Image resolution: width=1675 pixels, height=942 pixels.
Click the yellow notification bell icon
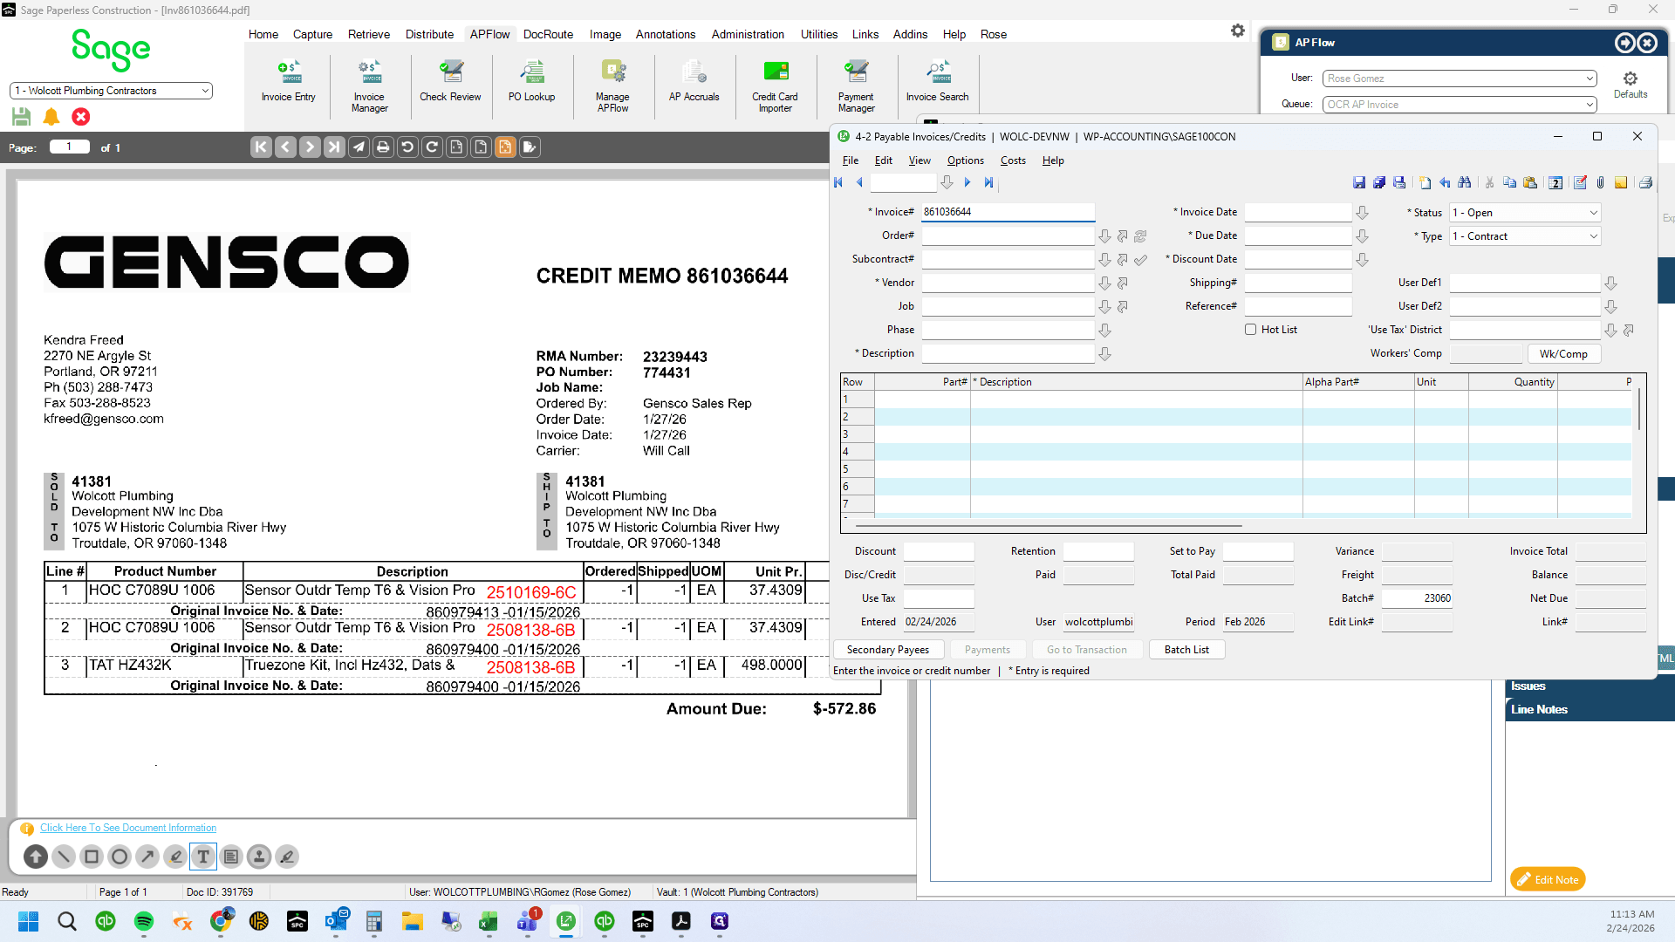coord(51,116)
